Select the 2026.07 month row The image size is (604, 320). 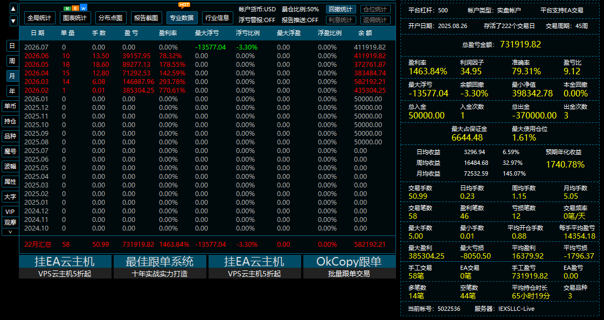click(x=207, y=47)
